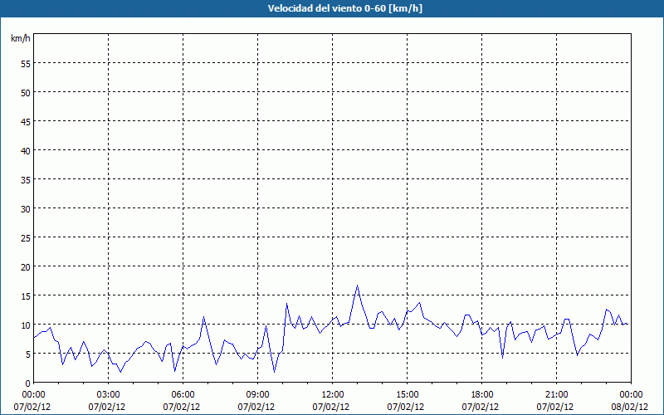This screenshot has height=415, width=664.
Task: Click the y-axis value 10
Action: (26, 325)
